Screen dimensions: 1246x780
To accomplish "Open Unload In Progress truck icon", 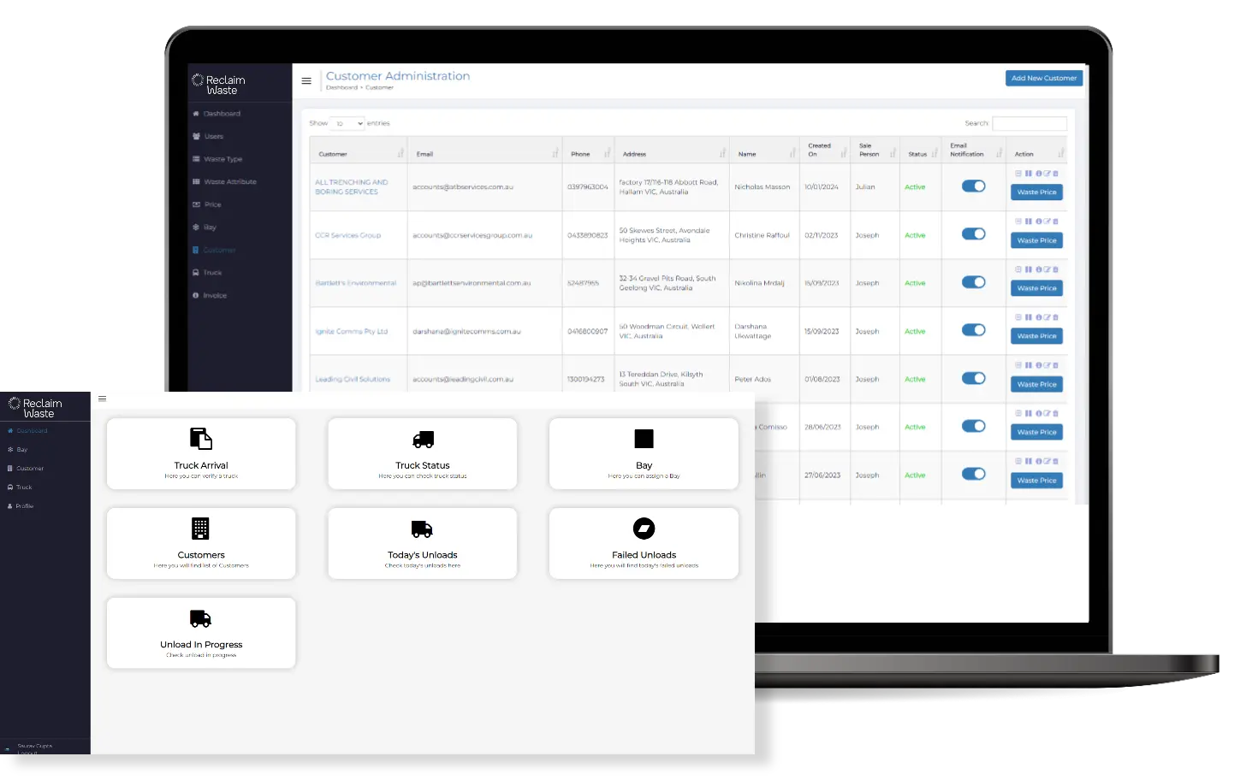I will tap(200, 618).
